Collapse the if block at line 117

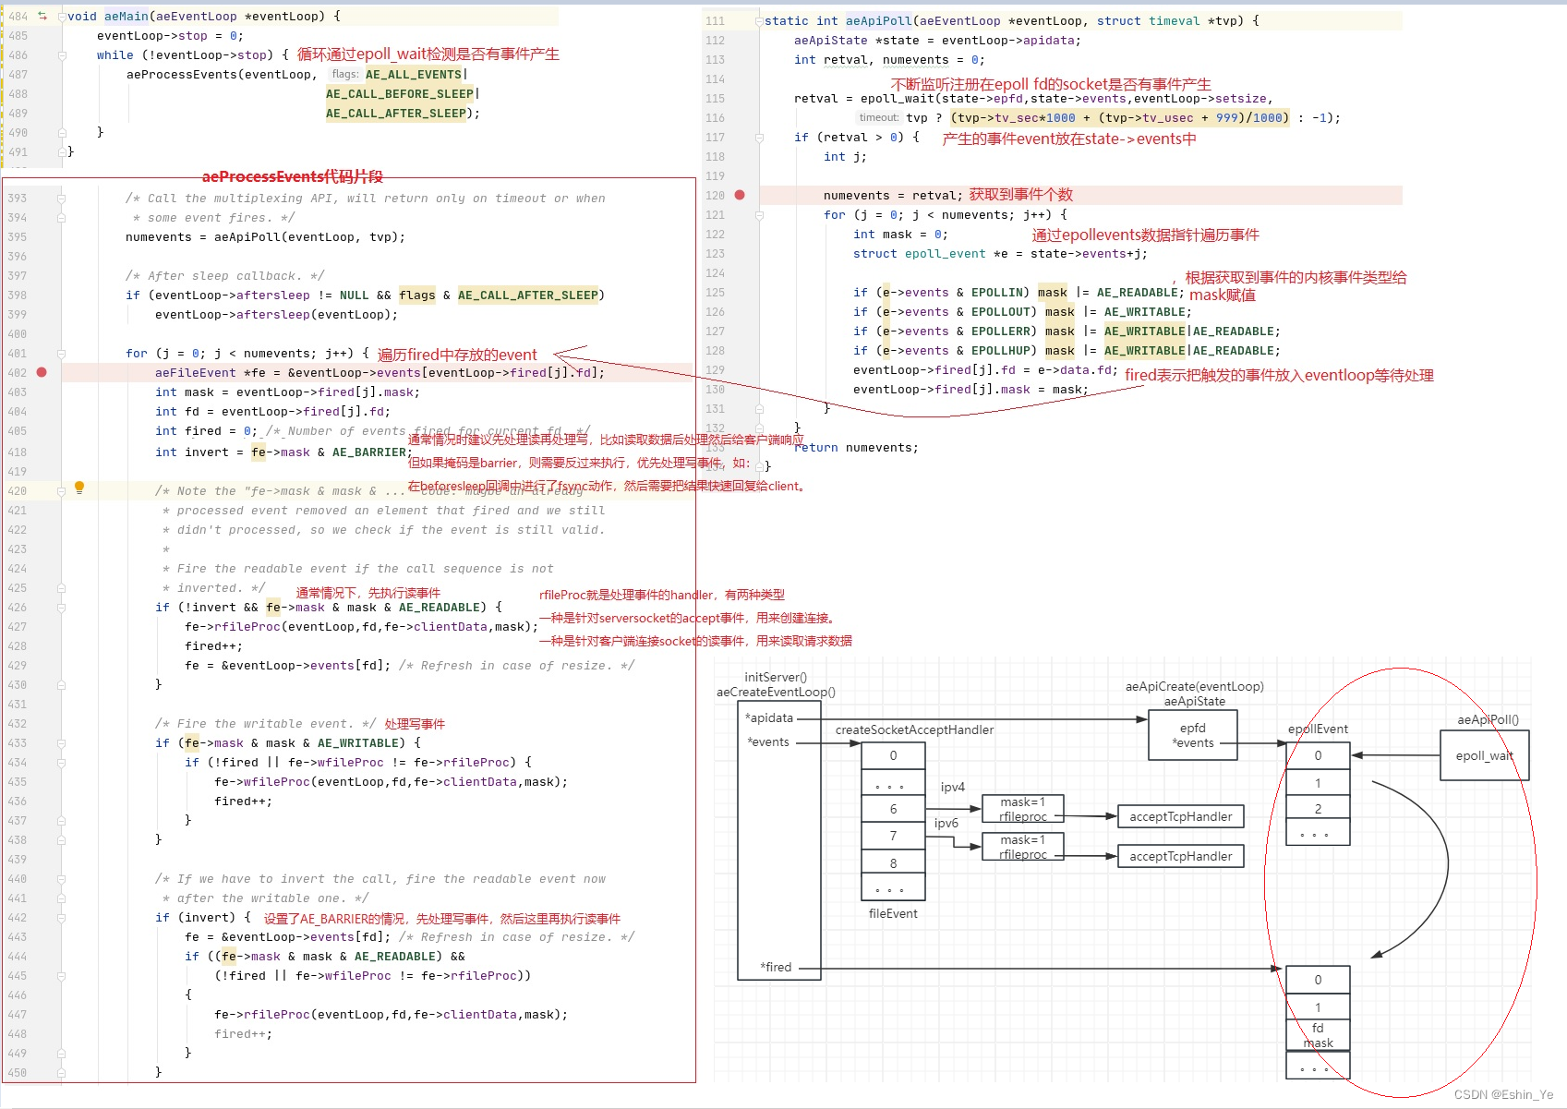759,138
